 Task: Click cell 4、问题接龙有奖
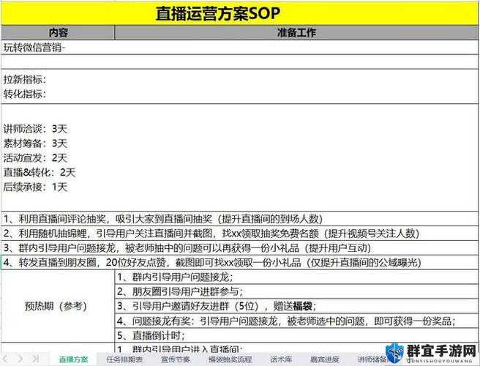click(296, 321)
